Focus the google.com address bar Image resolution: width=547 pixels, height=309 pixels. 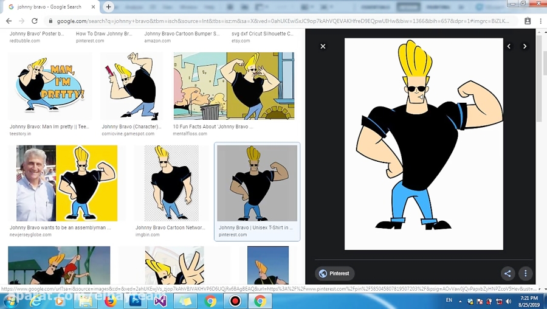click(x=283, y=21)
